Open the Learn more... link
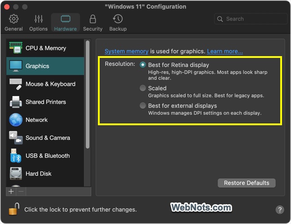The height and width of the screenshot is (224, 291). pyautogui.click(x=225, y=51)
